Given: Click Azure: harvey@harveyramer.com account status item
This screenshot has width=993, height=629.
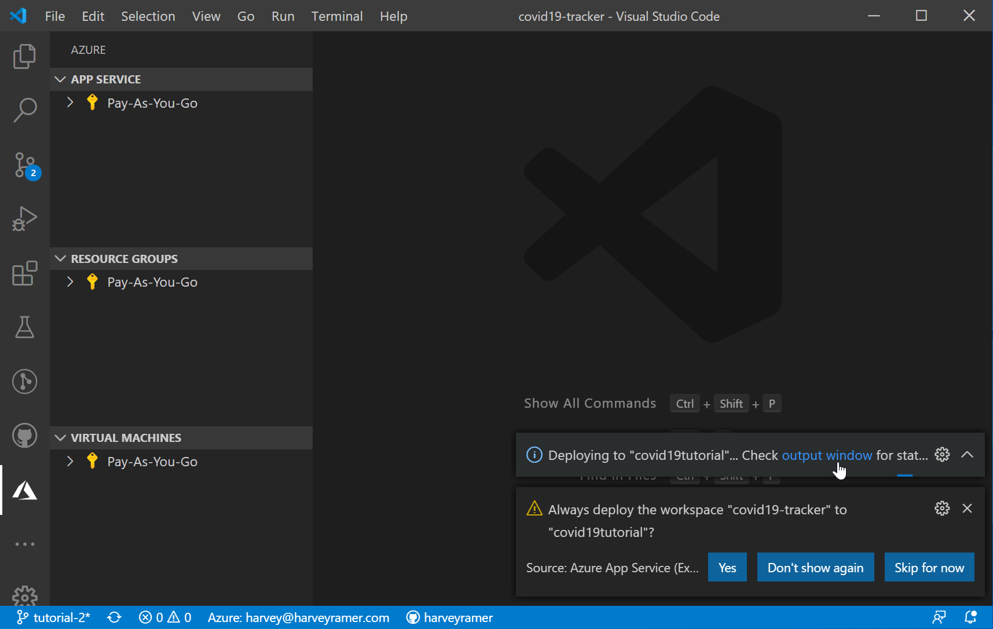Looking at the screenshot, I should [298, 617].
